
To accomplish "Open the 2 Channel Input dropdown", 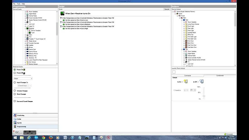I will 24,86.
